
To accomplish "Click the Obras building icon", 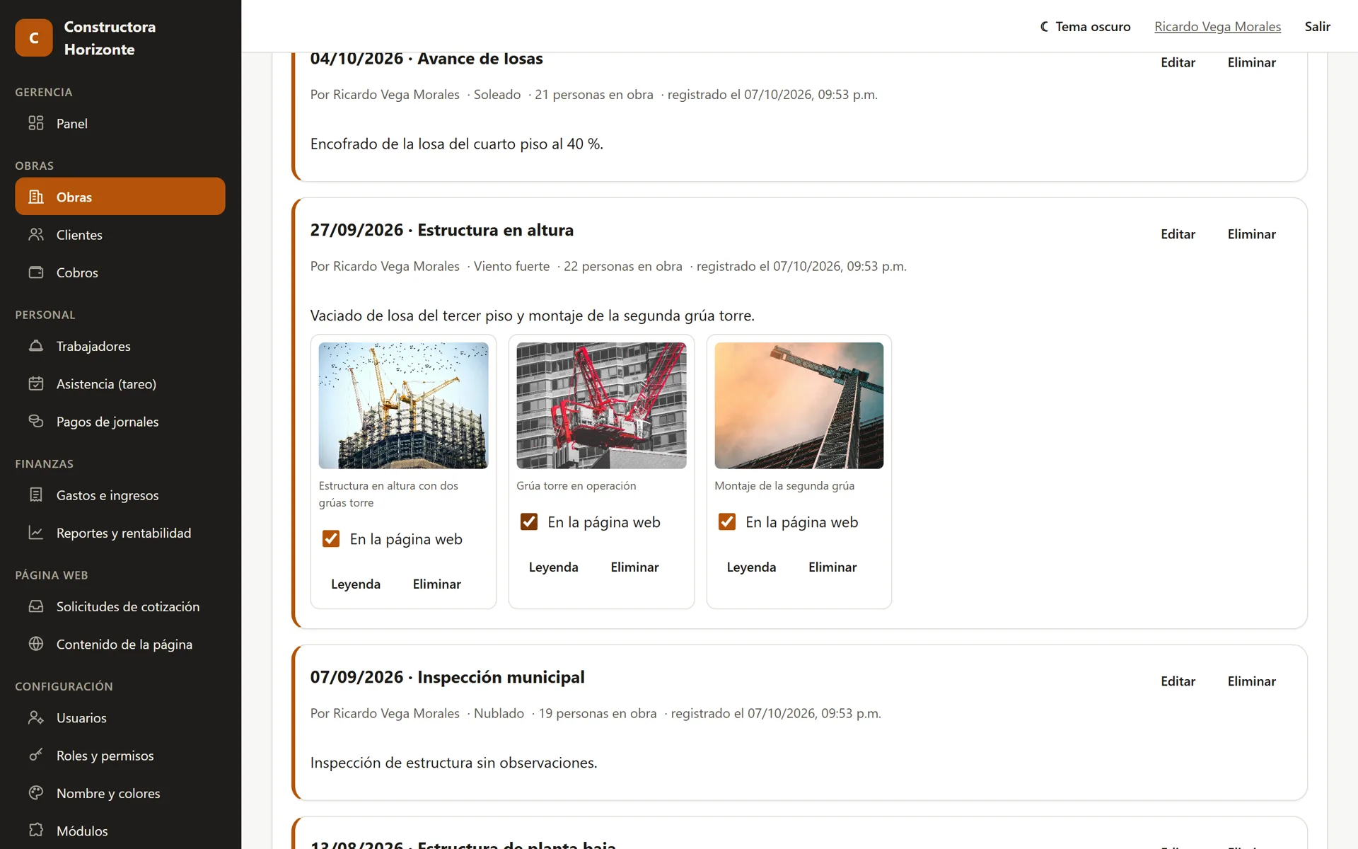I will 36,197.
